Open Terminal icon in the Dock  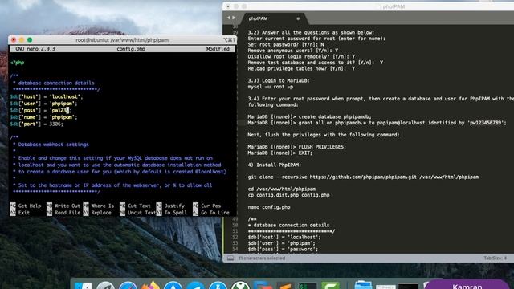click(x=308, y=286)
